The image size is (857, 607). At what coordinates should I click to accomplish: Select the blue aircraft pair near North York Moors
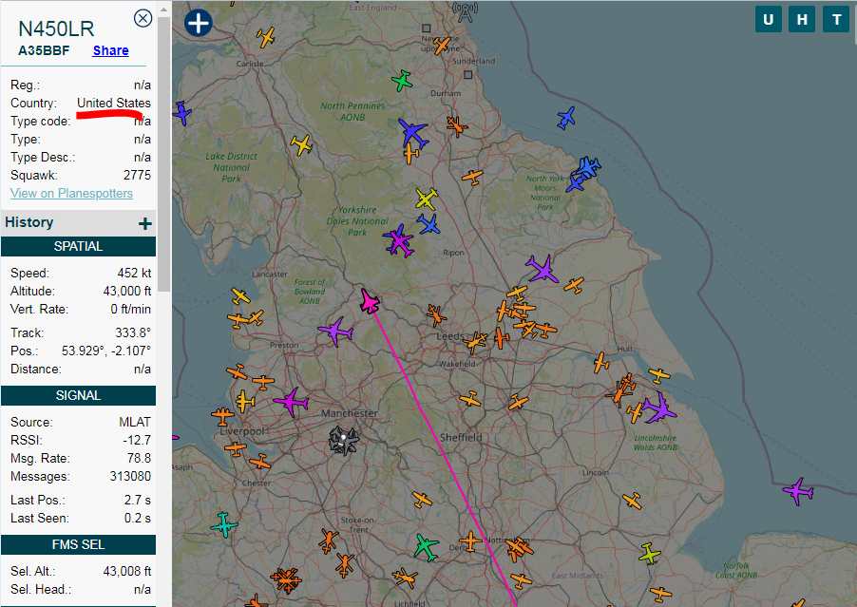point(582,174)
